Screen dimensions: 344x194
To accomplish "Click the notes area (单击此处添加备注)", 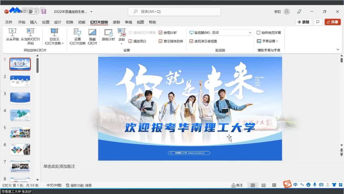I will (x=59, y=167).
